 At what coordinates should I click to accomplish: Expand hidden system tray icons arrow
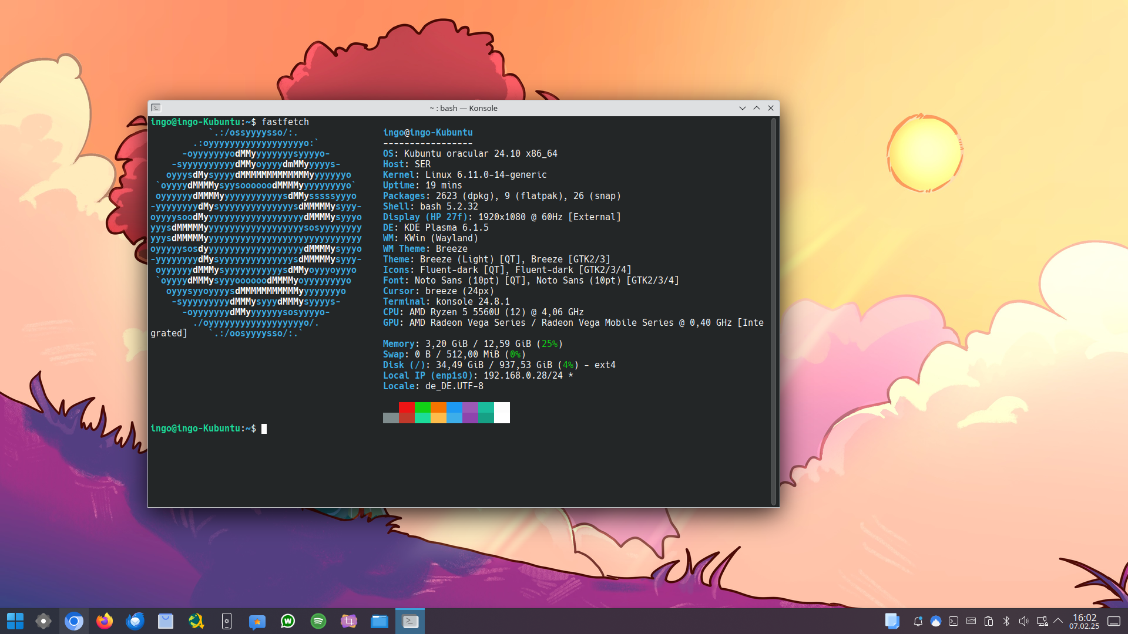(1059, 620)
